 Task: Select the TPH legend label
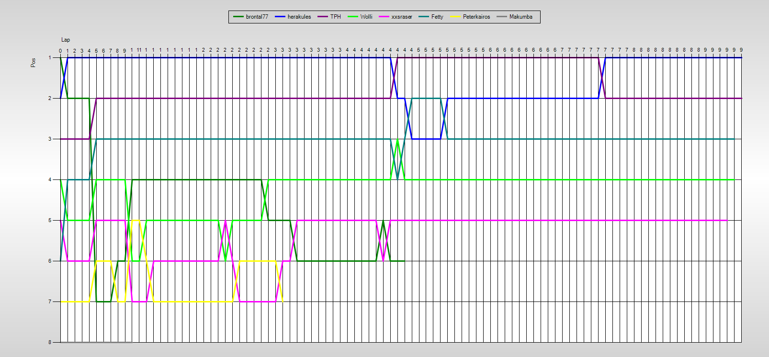tap(336, 17)
